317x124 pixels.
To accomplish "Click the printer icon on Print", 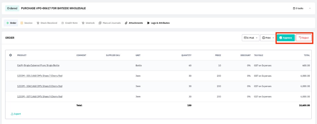I will [263, 38].
